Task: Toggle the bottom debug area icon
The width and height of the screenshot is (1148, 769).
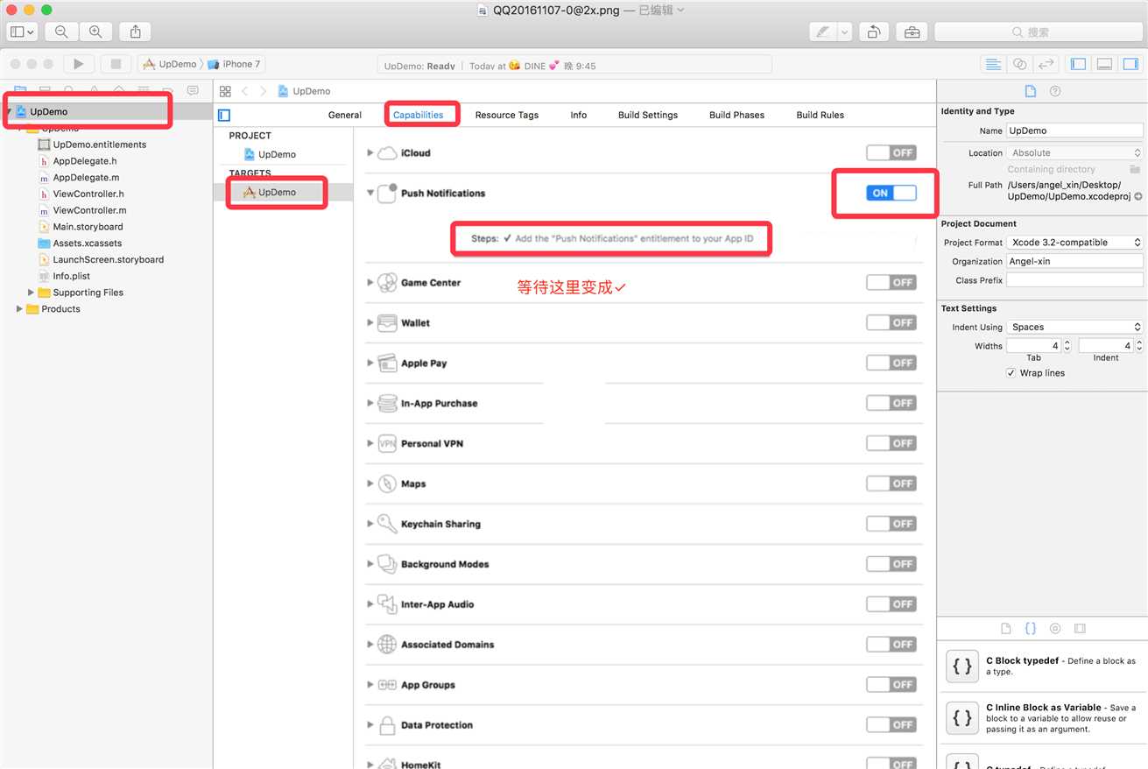Action: click(1105, 64)
